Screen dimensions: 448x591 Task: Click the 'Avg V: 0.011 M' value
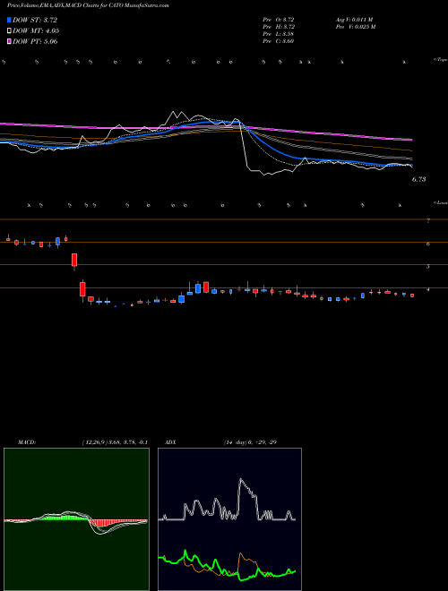(x=354, y=20)
